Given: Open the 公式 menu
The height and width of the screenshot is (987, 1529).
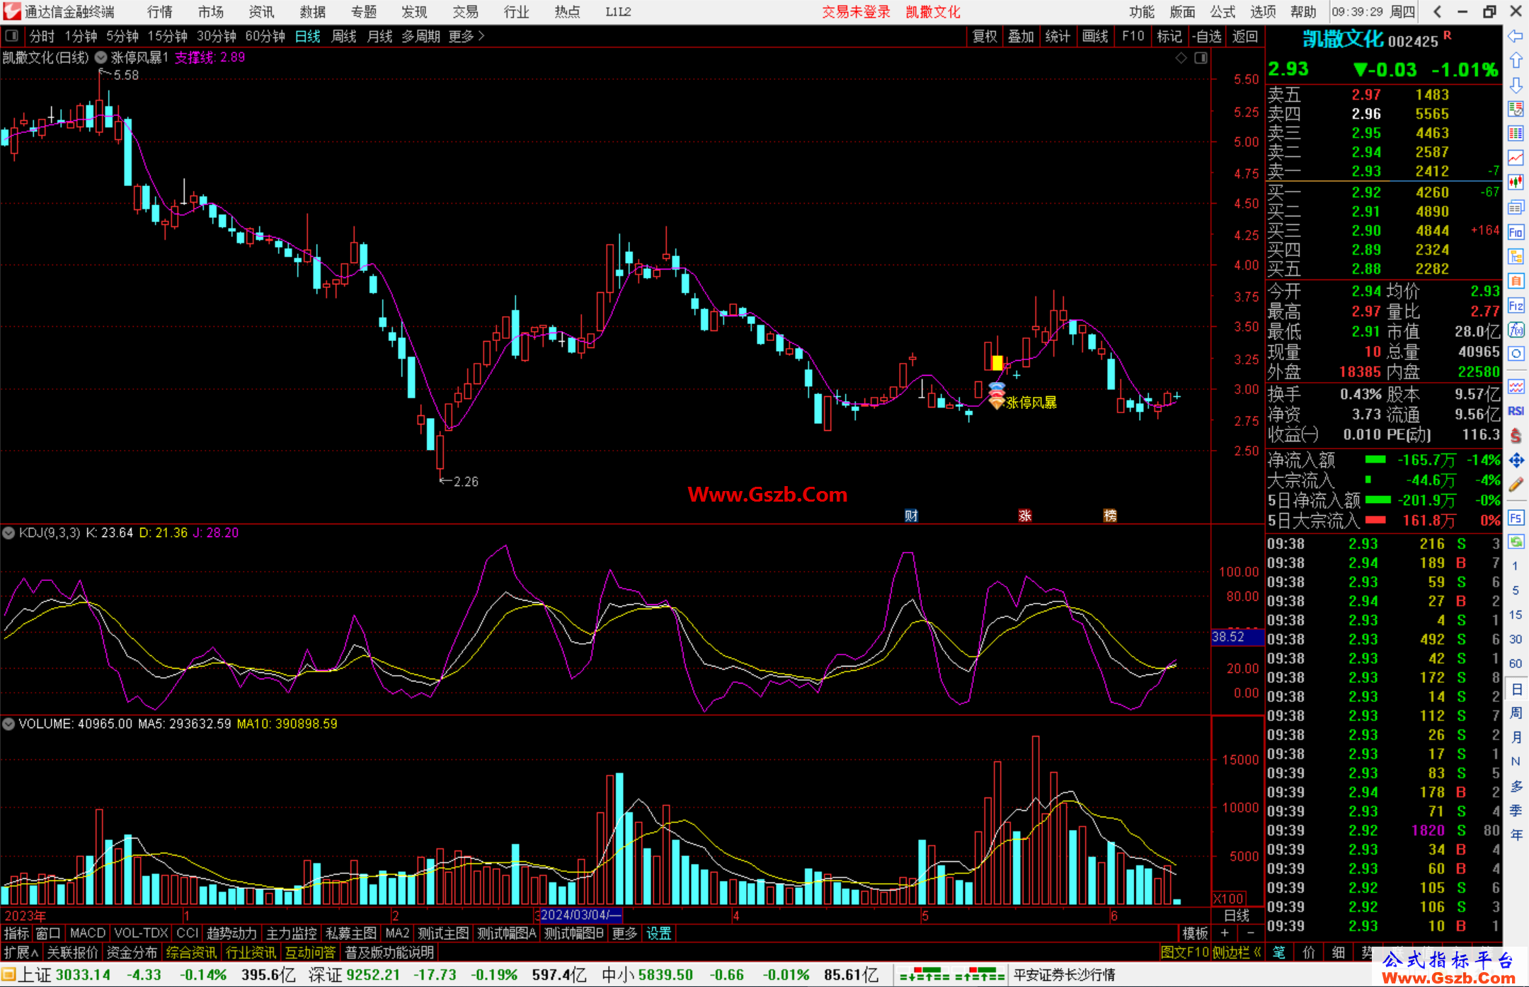Looking at the screenshot, I should point(1222,11).
